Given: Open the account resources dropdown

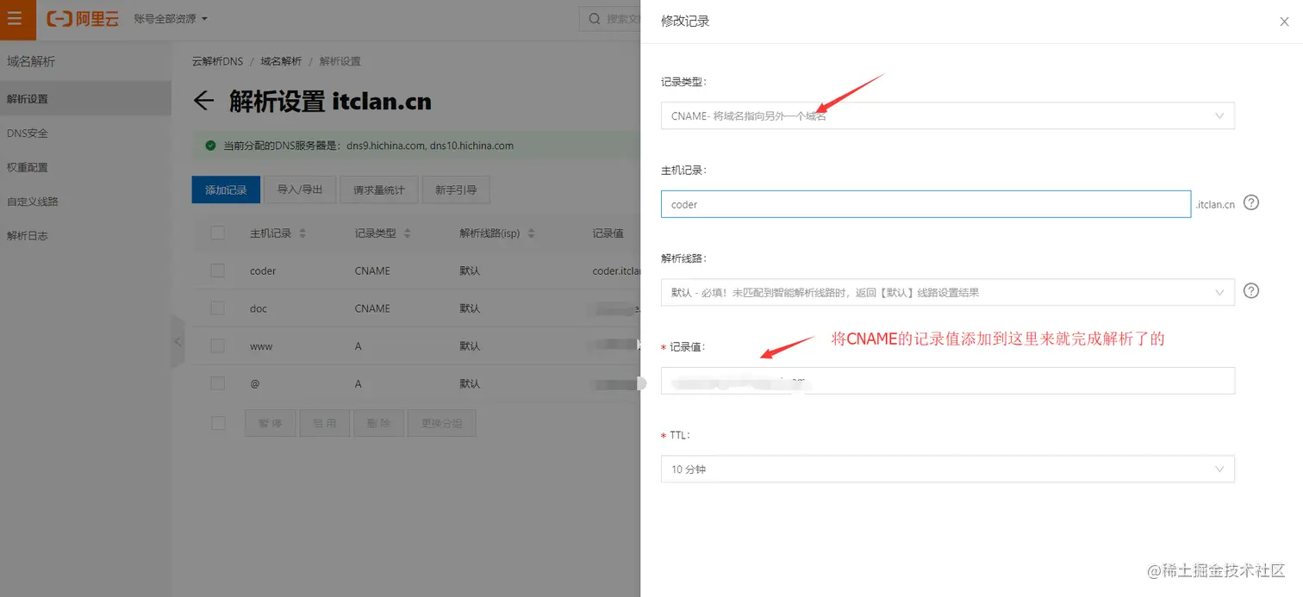Looking at the screenshot, I should tap(171, 19).
